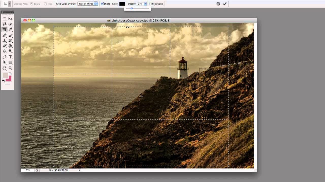This screenshot has height=182, width=325.
Task: Select the Brush tool
Action: (10, 35)
